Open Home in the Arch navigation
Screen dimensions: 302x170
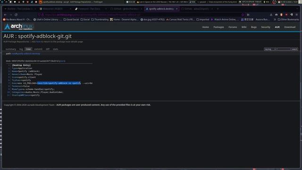(x=206, y=27)
